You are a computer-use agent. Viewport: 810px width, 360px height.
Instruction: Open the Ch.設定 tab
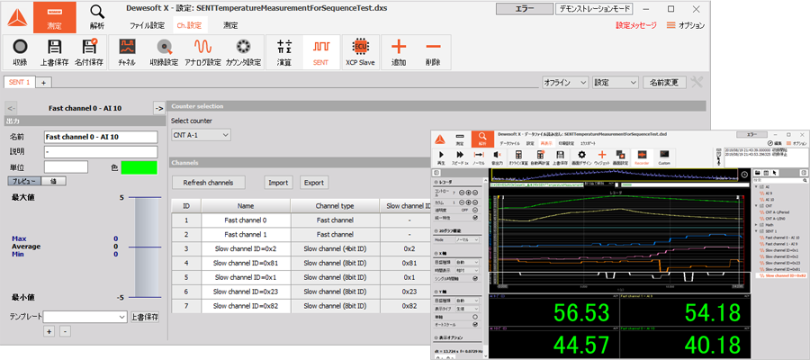pos(189,25)
